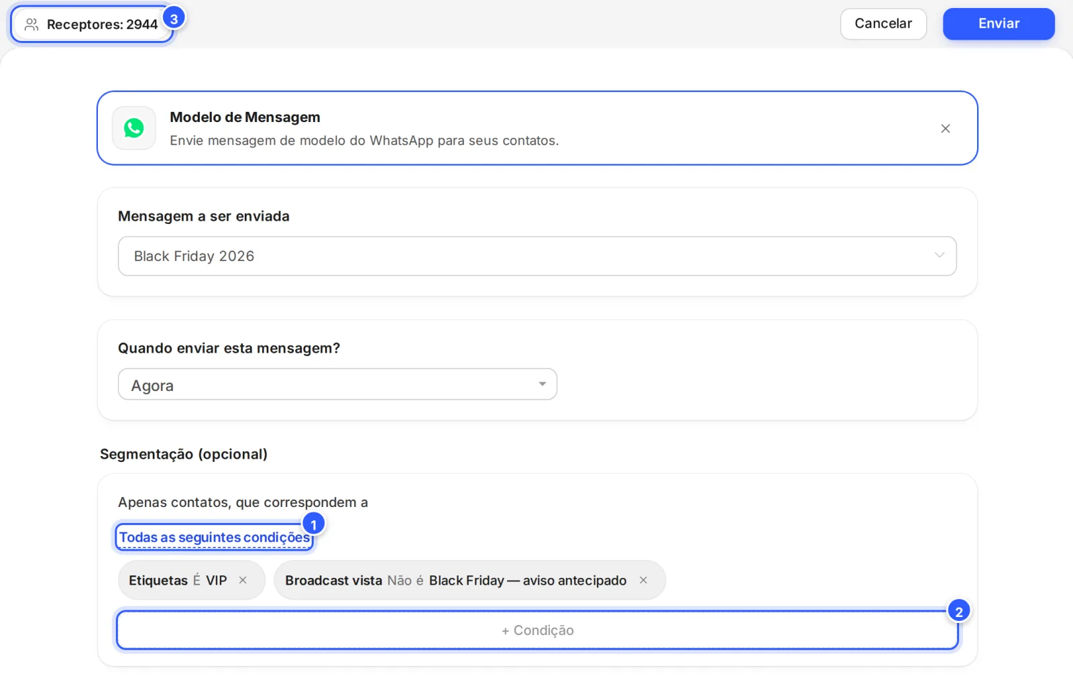
Task: Click the Envie mensagem de modelo description
Action: [x=364, y=140]
